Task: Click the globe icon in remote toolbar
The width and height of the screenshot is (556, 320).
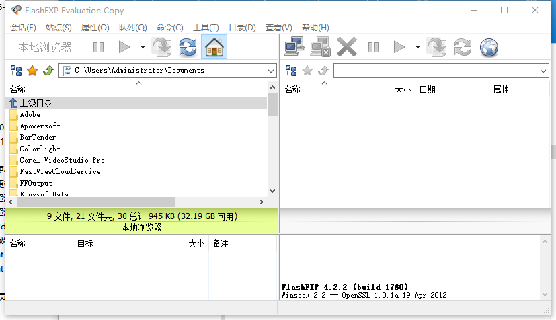Action: 489,47
